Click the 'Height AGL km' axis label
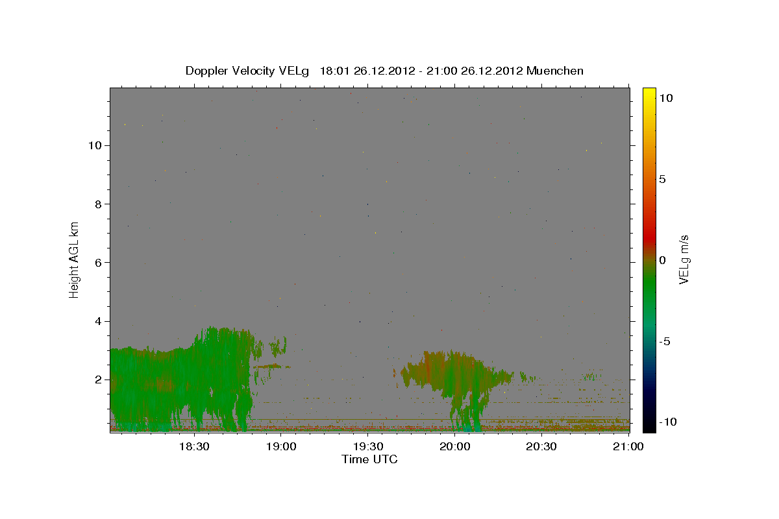 click(75, 260)
